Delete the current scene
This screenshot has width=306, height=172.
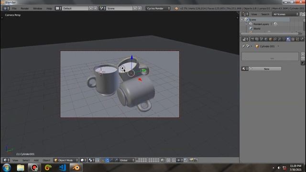[x=140, y=9]
